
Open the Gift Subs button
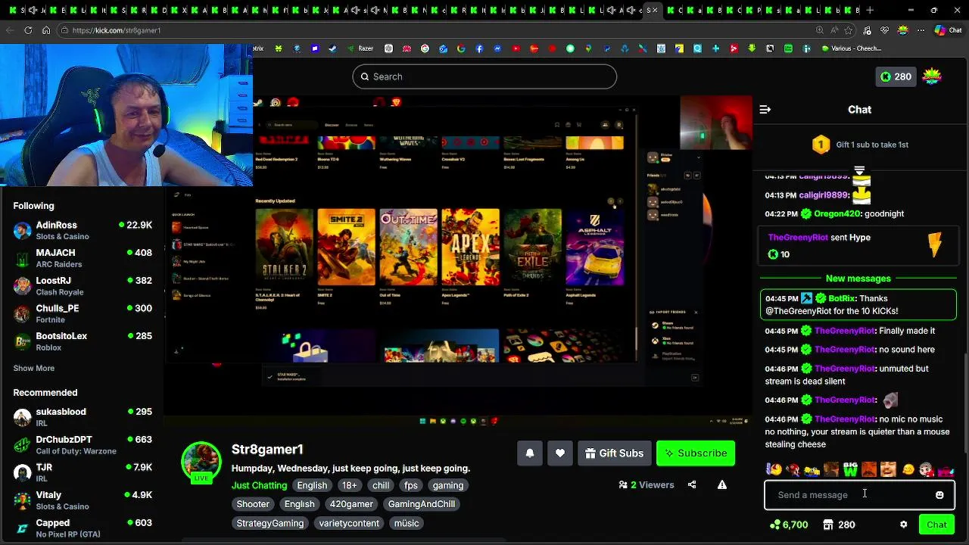coord(614,453)
